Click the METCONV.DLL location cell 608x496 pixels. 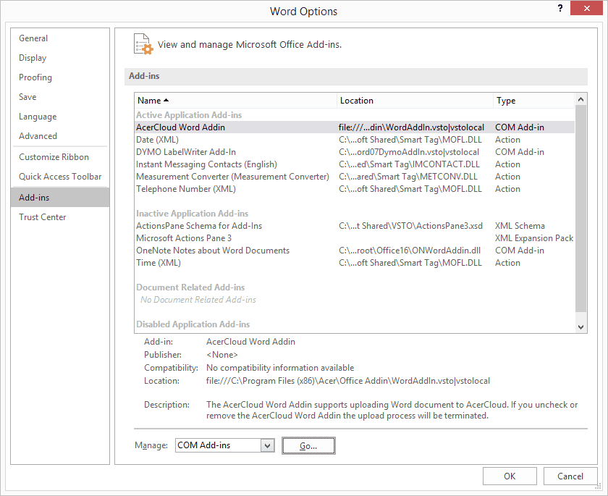pyautogui.click(x=408, y=177)
